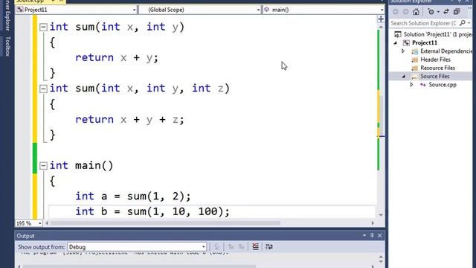Open 'Show output from' Debug dropdown

[x=137, y=246]
